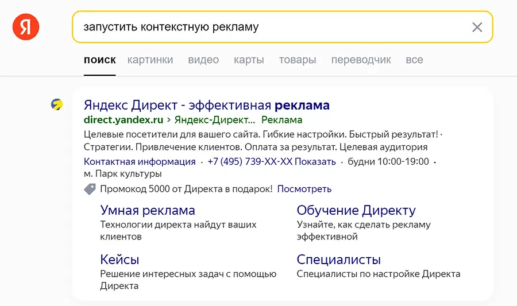Screen dimensions: 517x306
Task: Show the hidden phone number +7 (495) 739
Action: tap(272, 162)
